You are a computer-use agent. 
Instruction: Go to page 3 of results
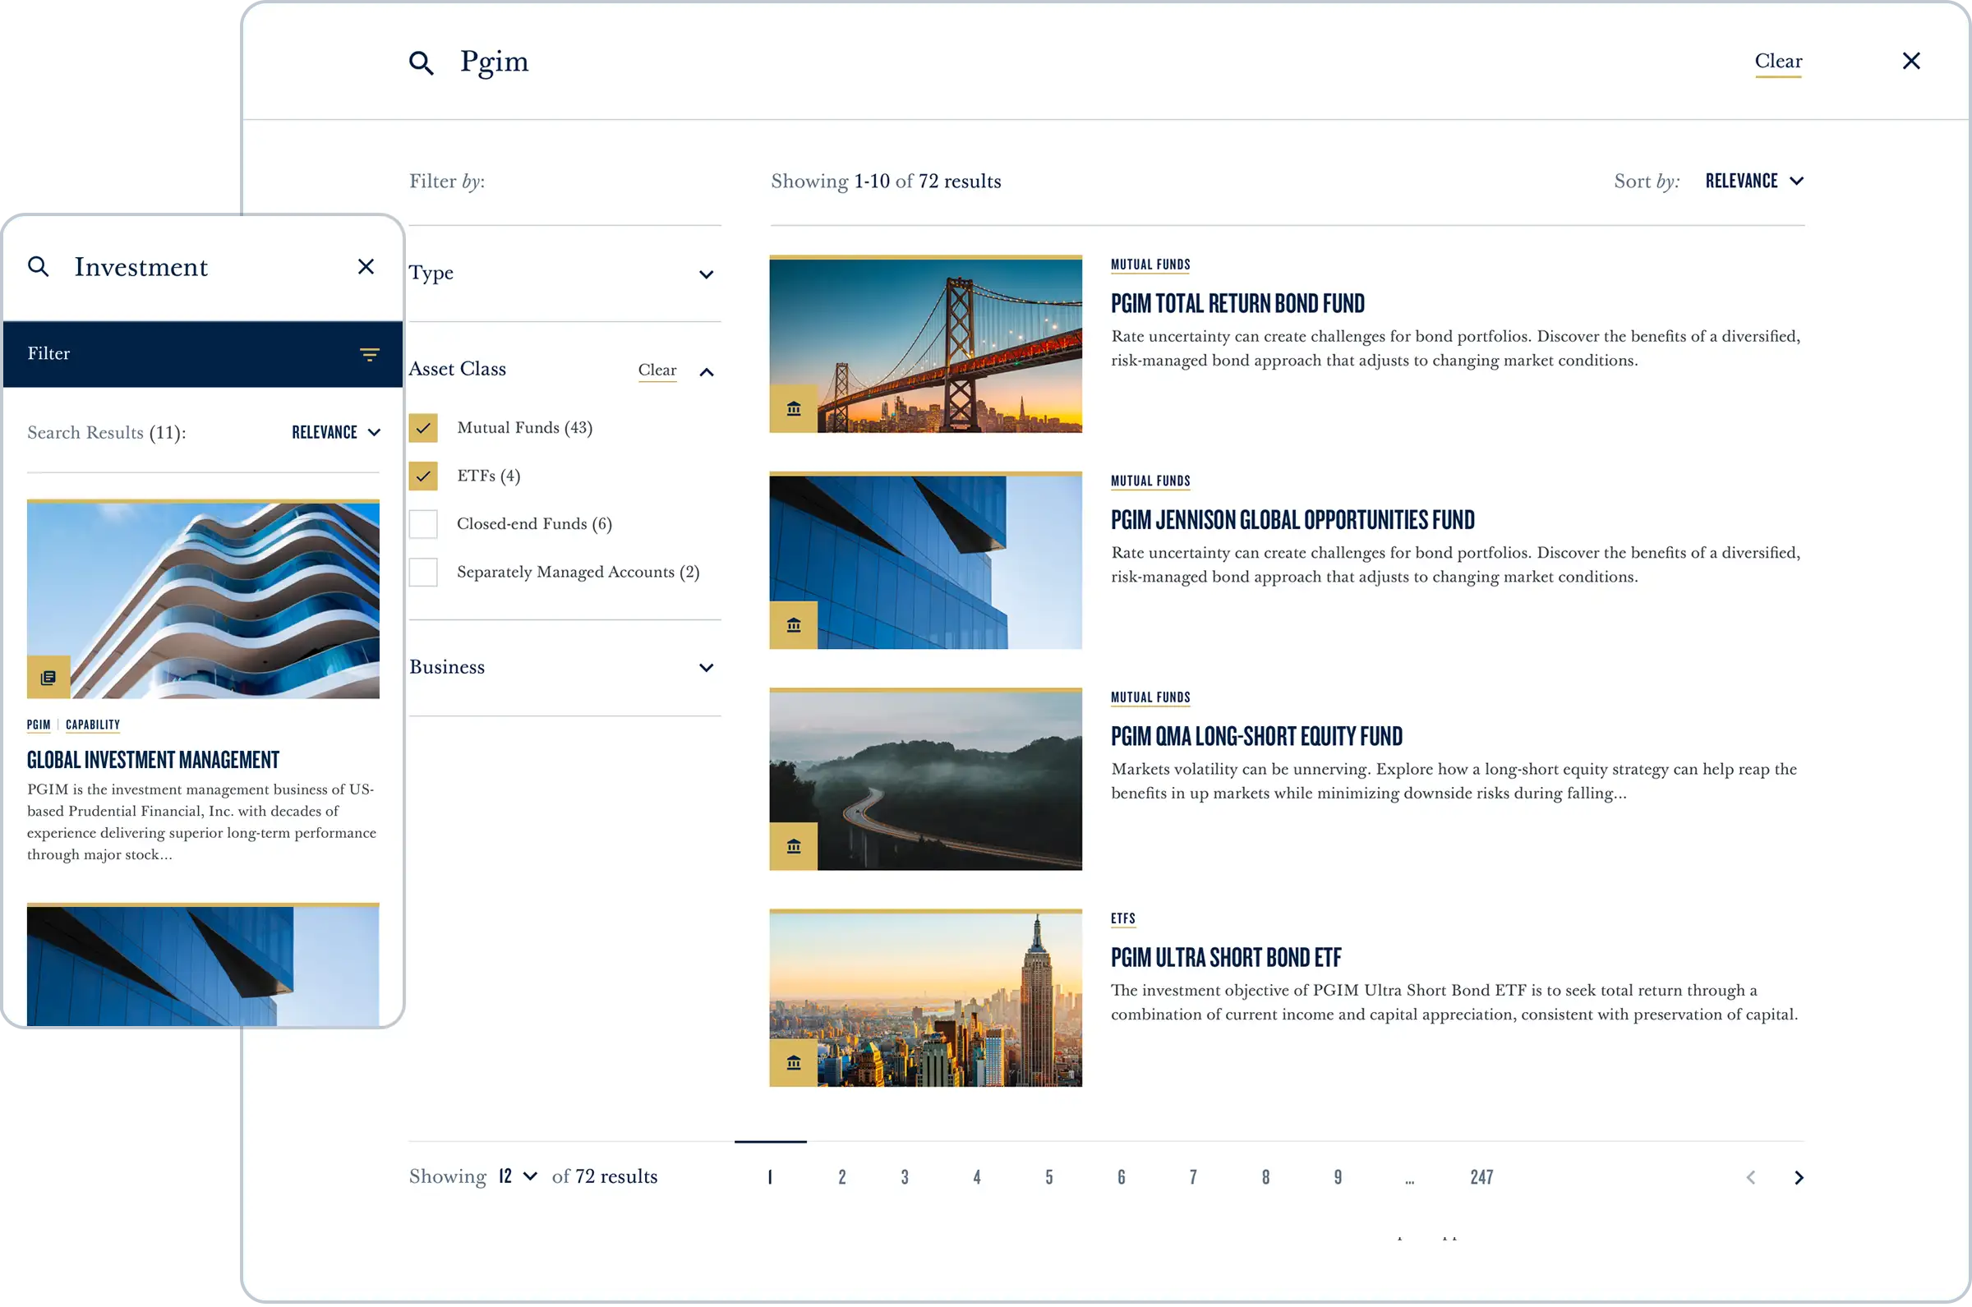point(905,1178)
